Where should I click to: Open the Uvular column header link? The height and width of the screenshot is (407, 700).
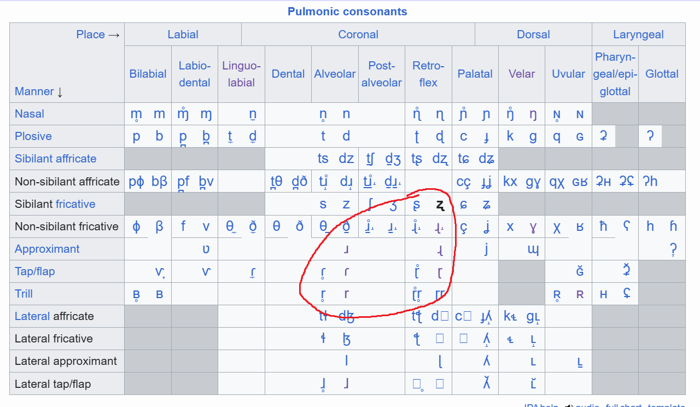point(569,74)
